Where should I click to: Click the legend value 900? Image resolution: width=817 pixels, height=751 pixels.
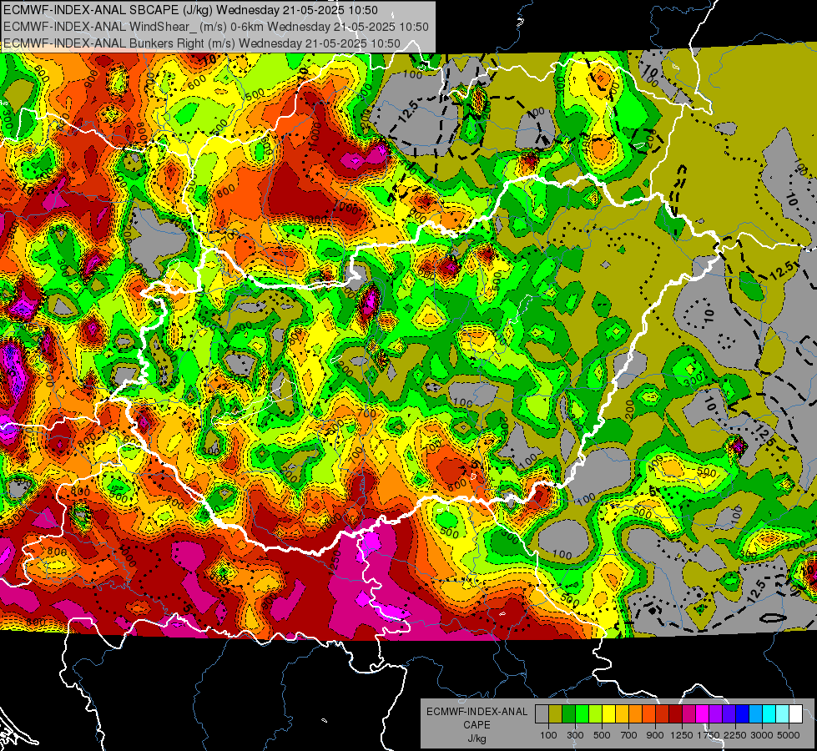click(x=655, y=735)
